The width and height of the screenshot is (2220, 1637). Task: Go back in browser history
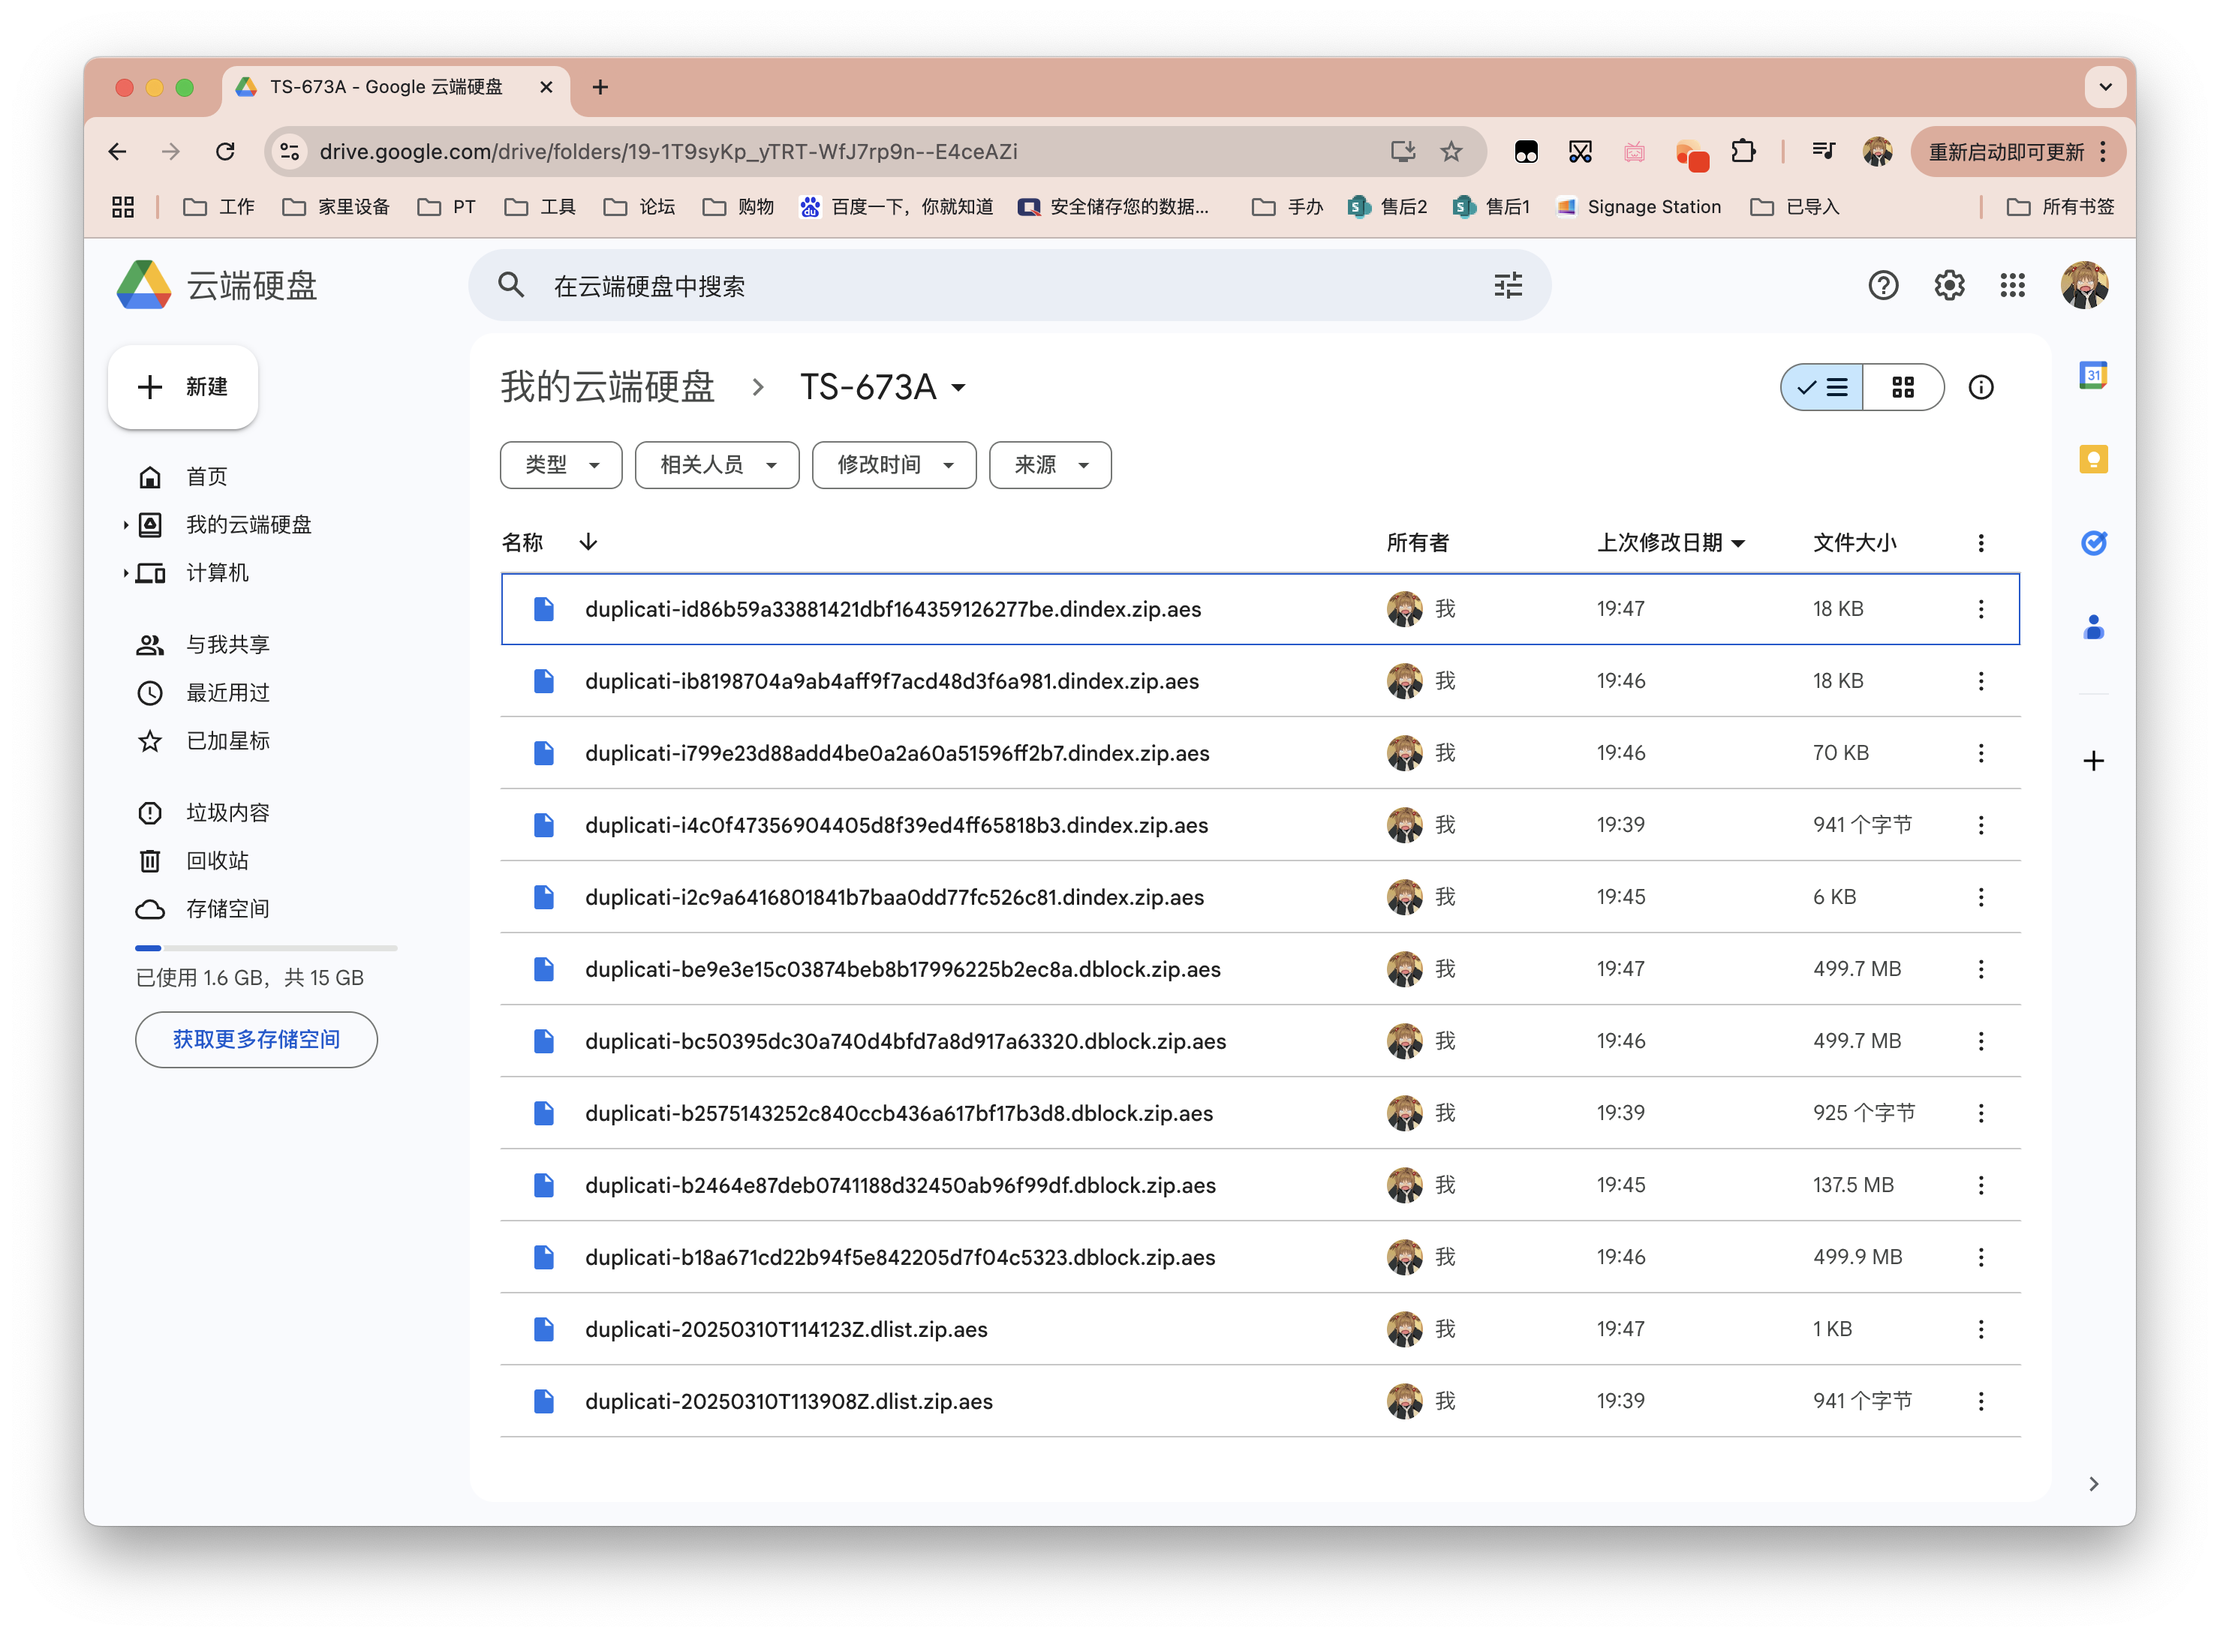[117, 151]
